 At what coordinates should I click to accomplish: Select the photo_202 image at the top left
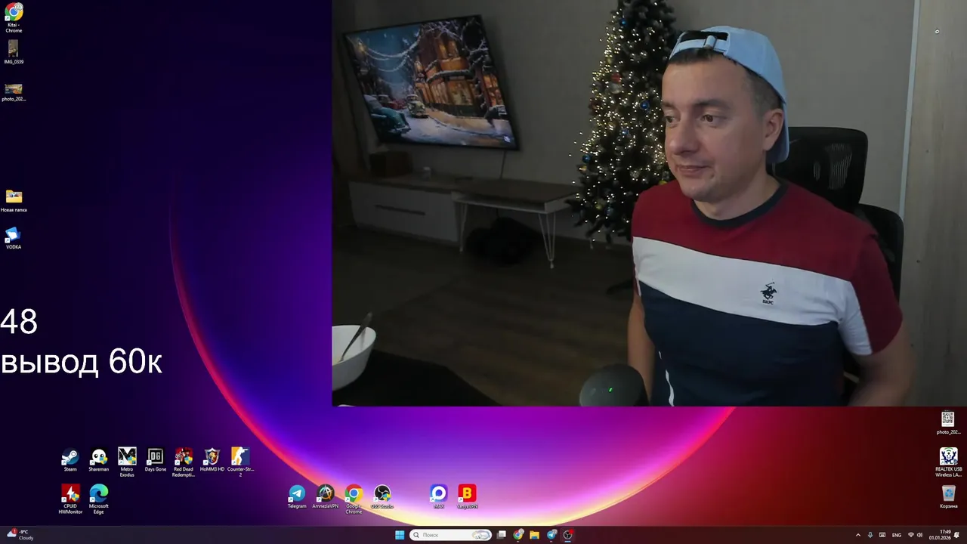pos(14,92)
